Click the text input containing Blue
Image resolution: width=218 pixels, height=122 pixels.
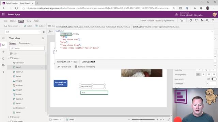coord(94,93)
